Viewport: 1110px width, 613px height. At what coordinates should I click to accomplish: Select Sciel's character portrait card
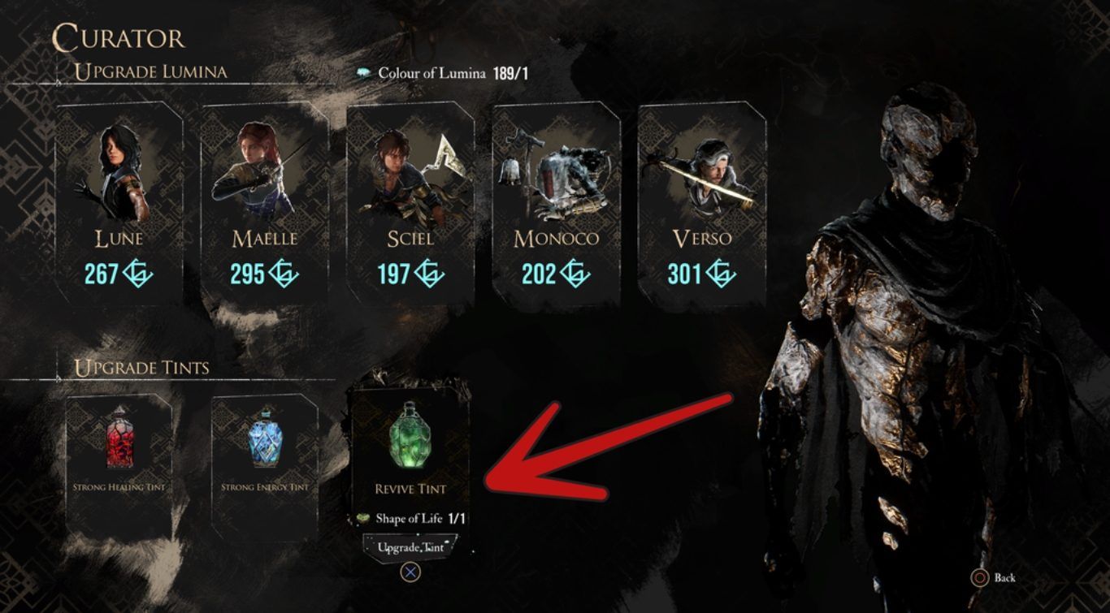[x=410, y=203]
